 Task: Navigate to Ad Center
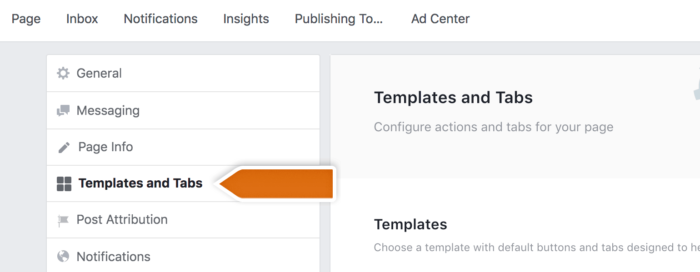pos(440,19)
